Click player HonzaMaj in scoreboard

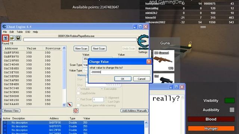click(x=152, y=8)
